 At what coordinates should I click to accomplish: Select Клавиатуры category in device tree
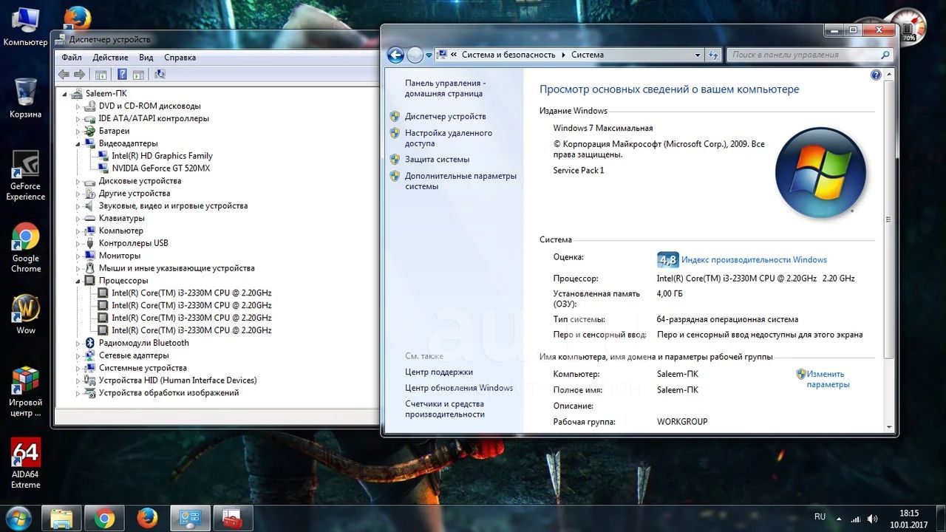[x=121, y=219]
